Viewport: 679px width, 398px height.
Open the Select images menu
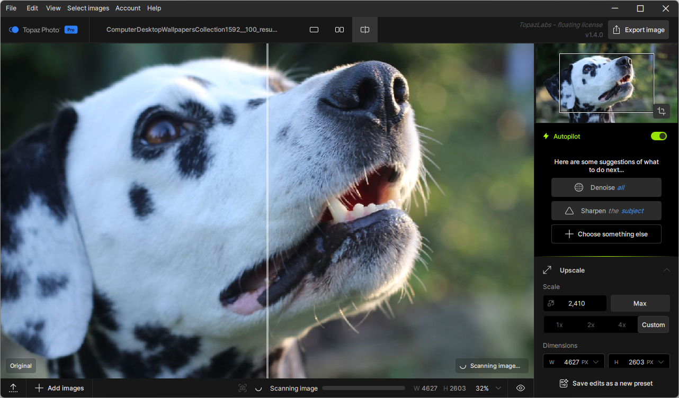tap(88, 8)
